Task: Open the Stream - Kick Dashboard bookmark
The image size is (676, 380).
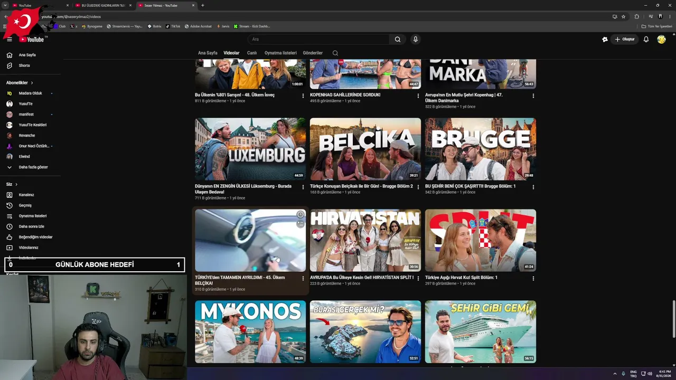Action: pyautogui.click(x=252, y=26)
